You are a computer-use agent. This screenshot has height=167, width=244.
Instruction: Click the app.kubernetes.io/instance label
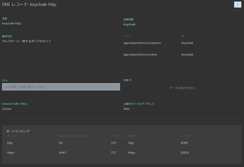(142, 43)
